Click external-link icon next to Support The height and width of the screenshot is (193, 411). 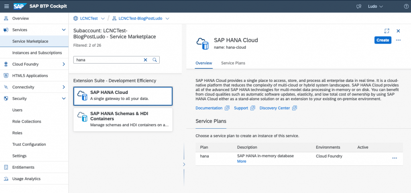click(x=253, y=108)
